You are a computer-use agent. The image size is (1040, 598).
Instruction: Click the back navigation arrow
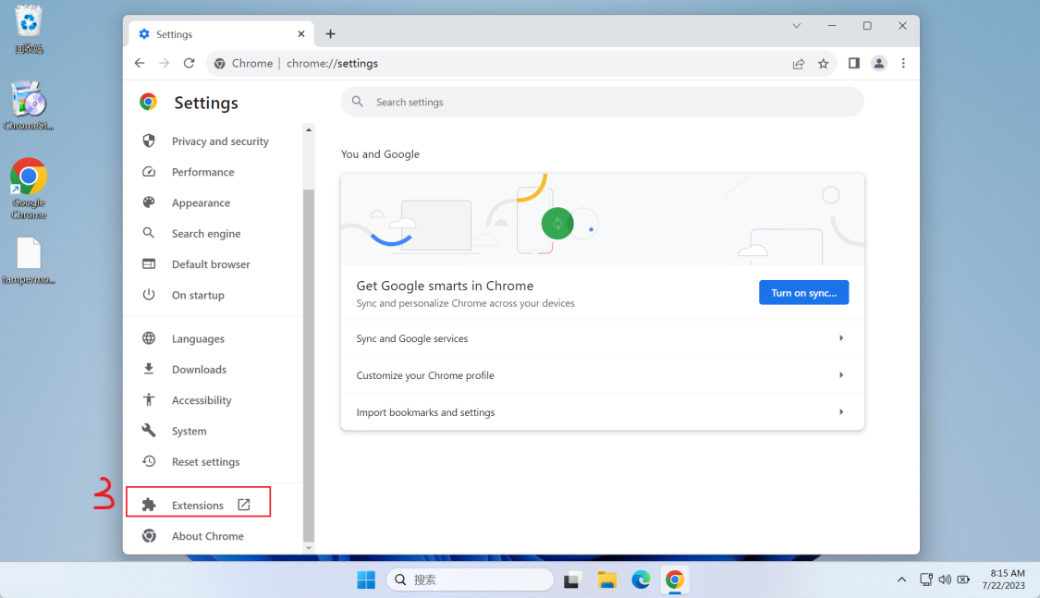140,63
